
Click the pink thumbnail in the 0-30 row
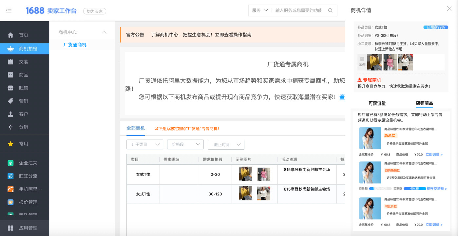click(264, 174)
